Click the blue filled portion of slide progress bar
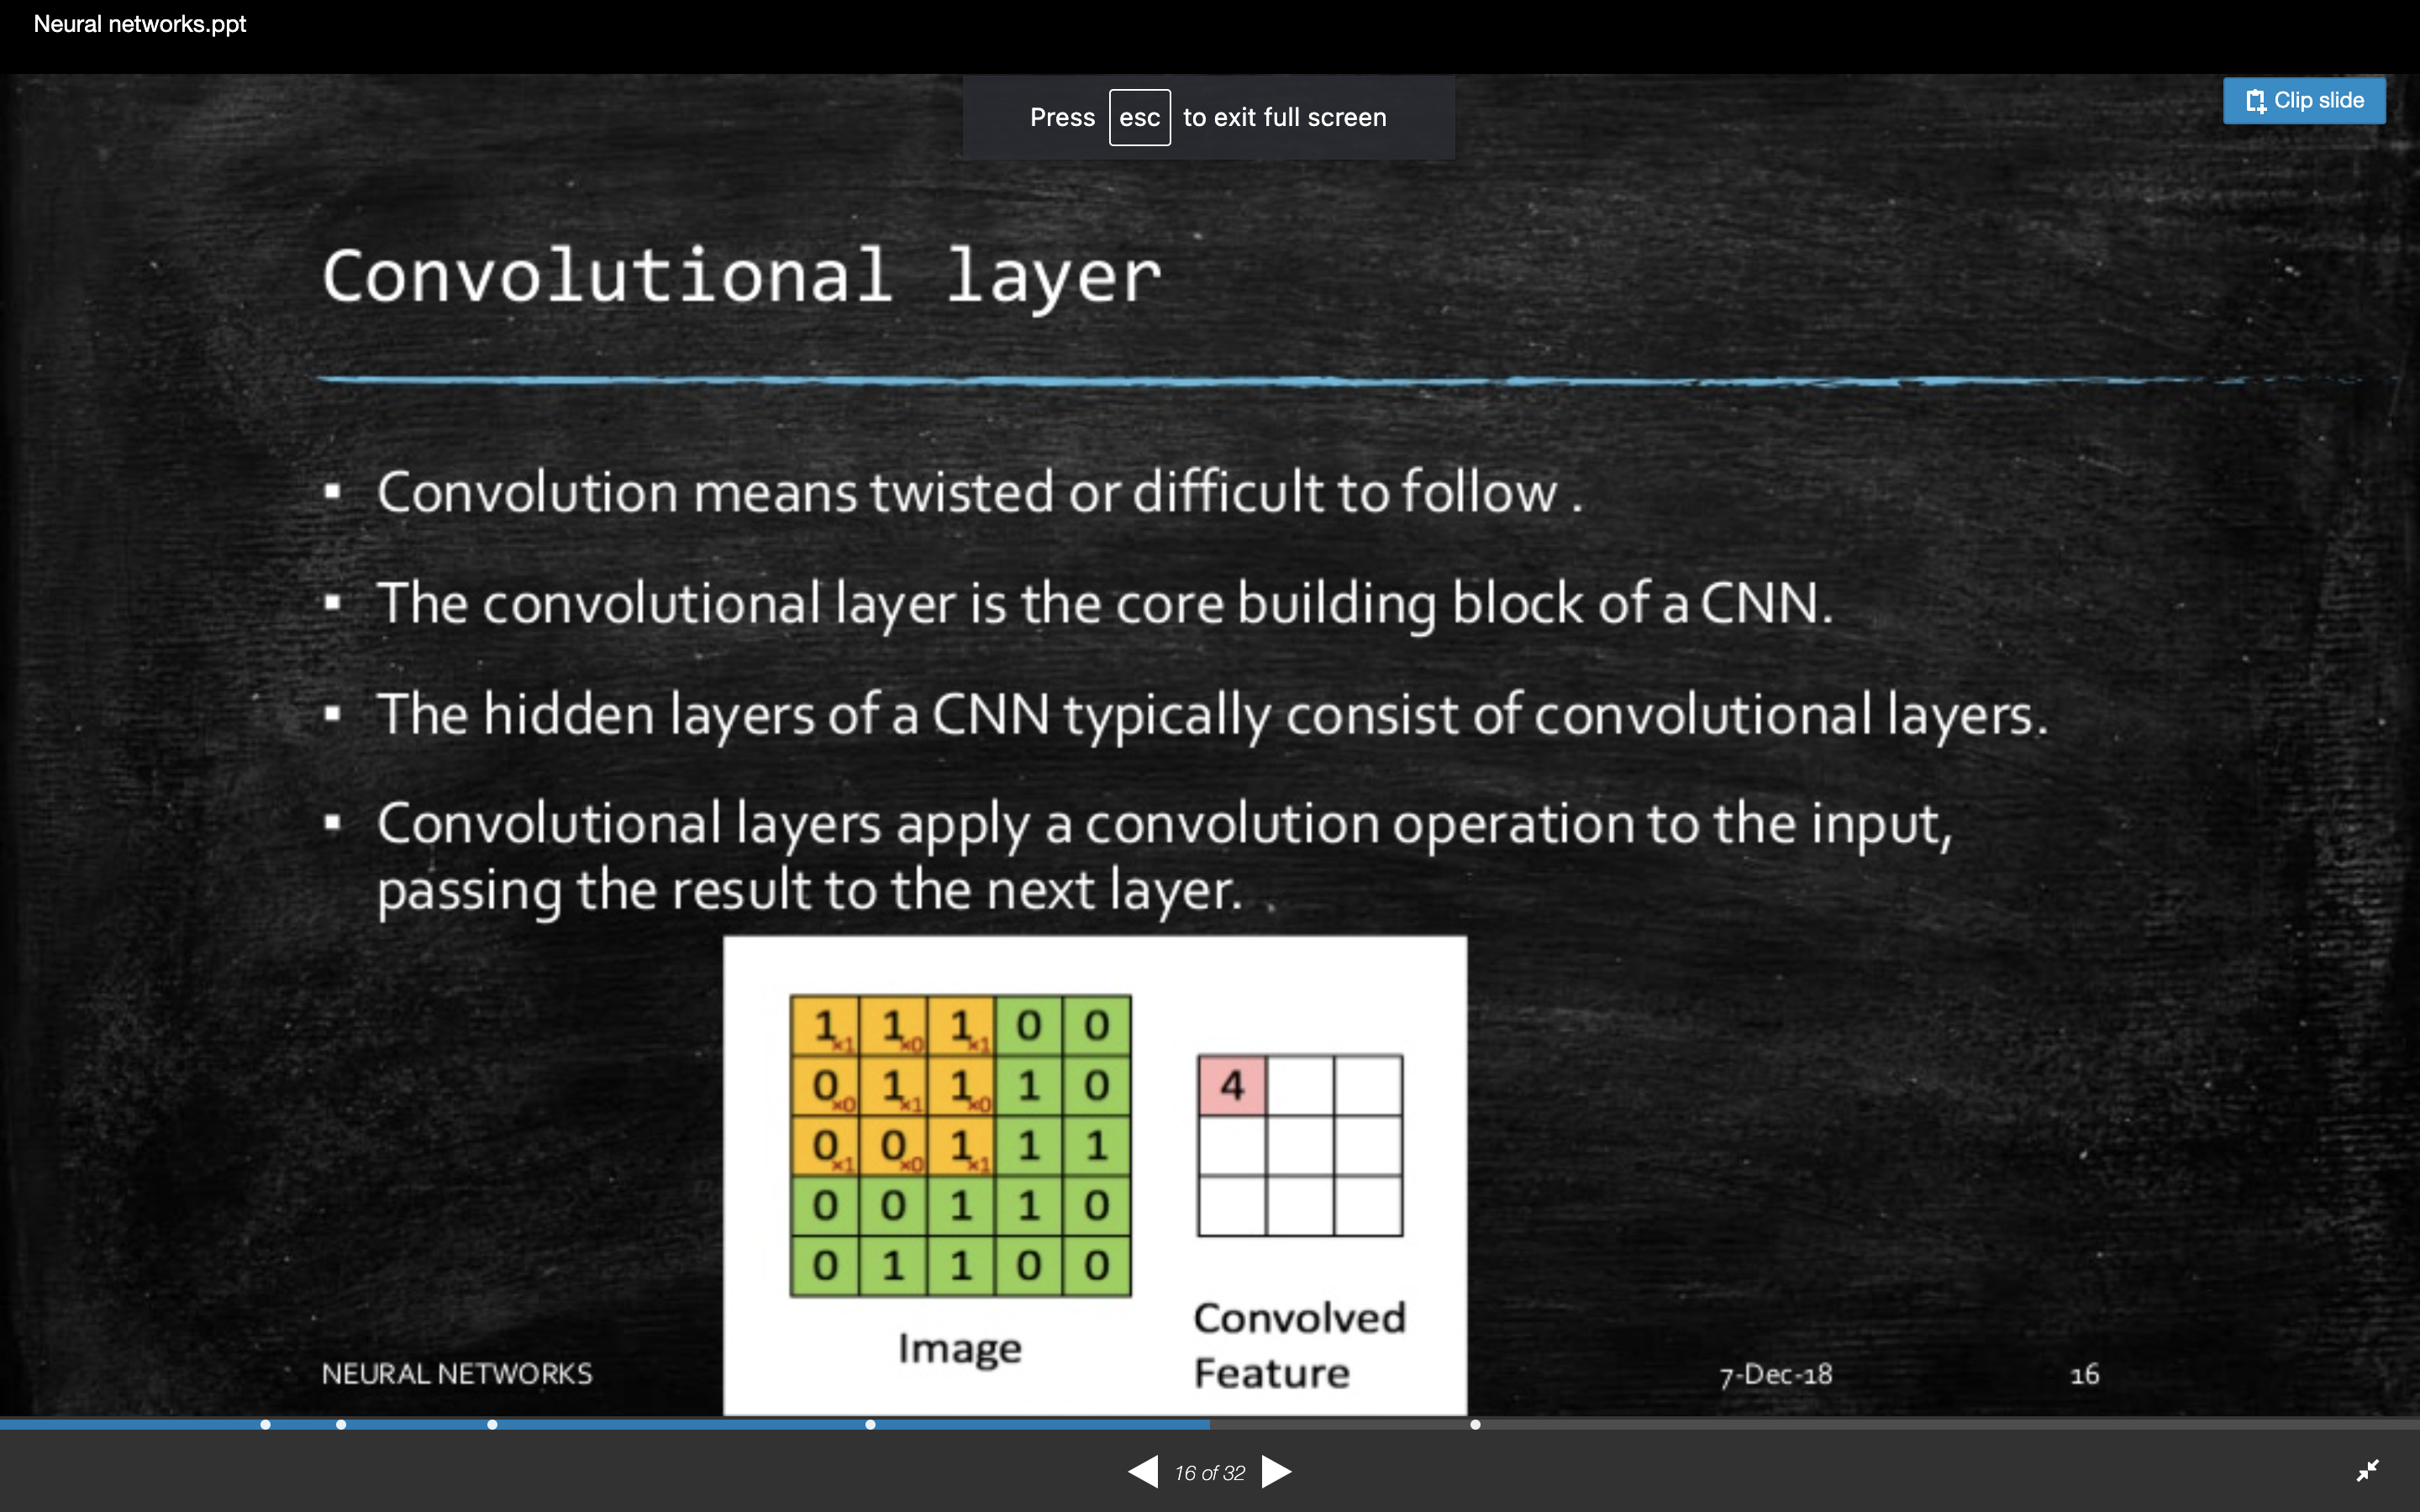 pos(680,1424)
